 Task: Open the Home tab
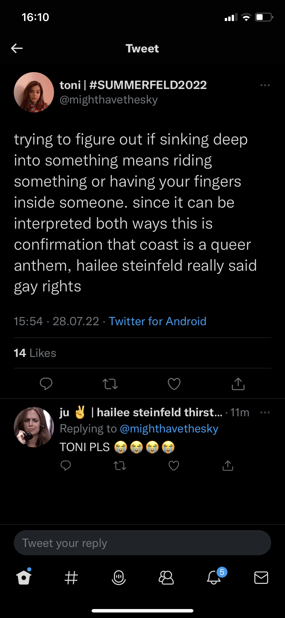(24, 577)
